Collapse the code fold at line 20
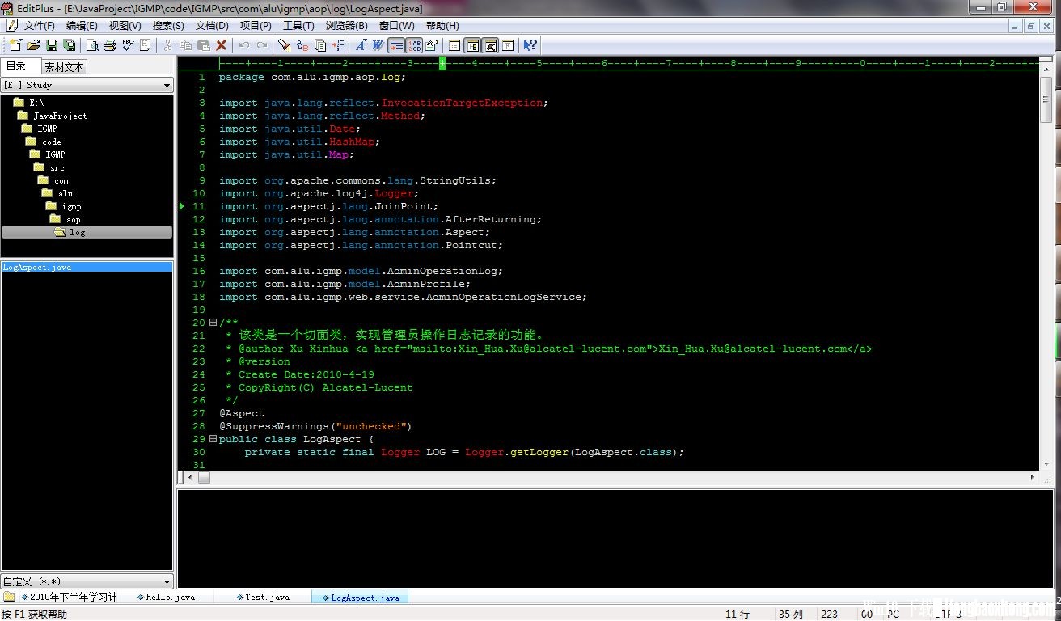This screenshot has width=1061, height=621. coord(213,323)
